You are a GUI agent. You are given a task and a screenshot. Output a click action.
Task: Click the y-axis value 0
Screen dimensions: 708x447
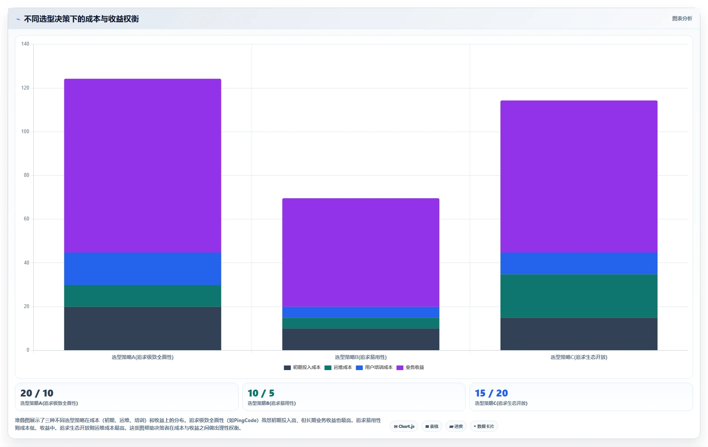point(28,350)
